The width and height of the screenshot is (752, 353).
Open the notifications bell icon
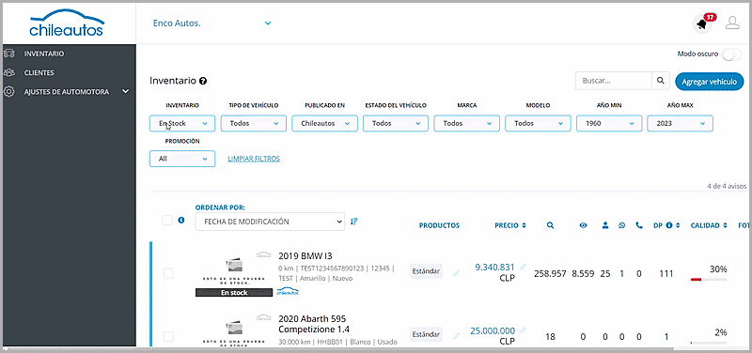[x=702, y=24]
